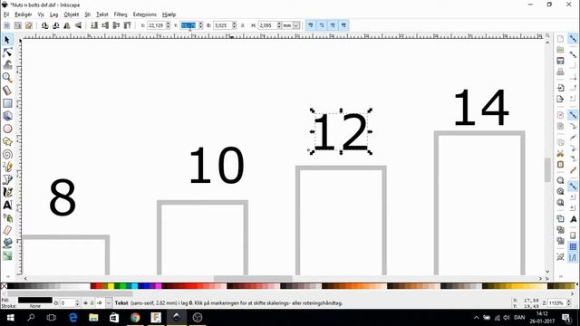Screen dimensions: 580x326
Task: Open the Redigér menu
Action: click(24, 14)
